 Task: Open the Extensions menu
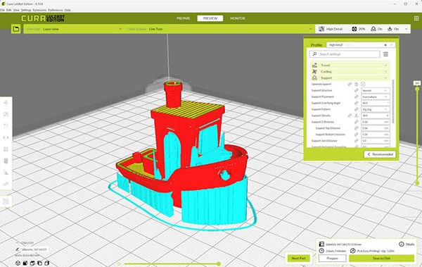[x=39, y=10]
